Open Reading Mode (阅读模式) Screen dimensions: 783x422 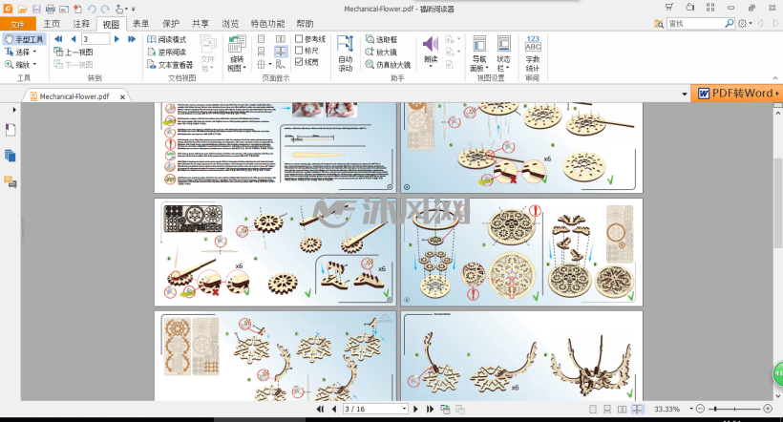167,39
